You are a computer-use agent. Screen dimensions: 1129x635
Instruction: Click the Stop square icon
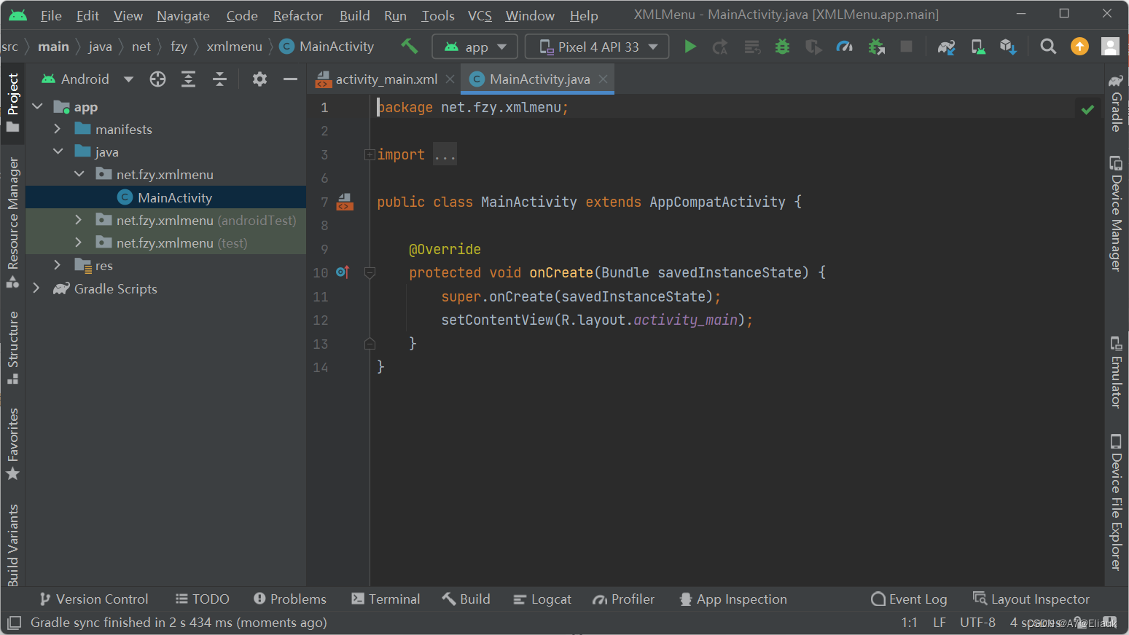click(x=906, y=47)
